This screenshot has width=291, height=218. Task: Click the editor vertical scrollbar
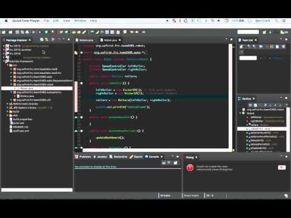pyautogui.click(x=230, y=96)
